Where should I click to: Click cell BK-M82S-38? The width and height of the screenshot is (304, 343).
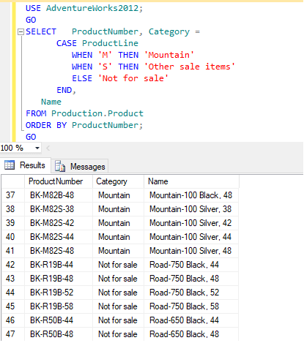click(x=59, y=209)
